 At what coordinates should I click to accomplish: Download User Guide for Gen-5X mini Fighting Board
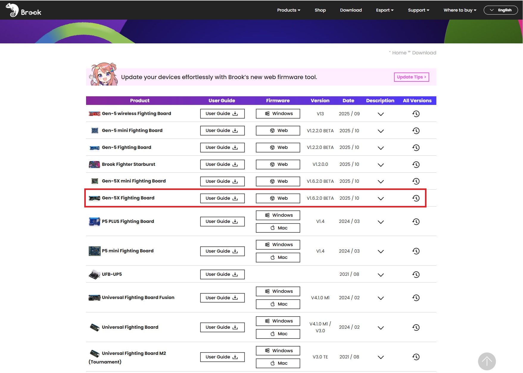click(x=222, y=181)
